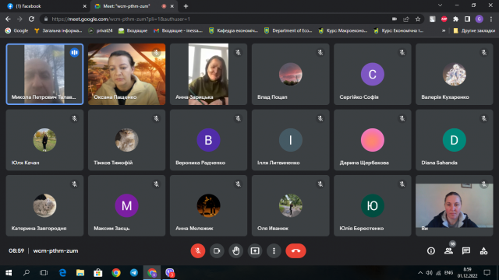Leave call with red hang-up button
The height and width of the screenshot is (280, 499).
tap(296, 250)
